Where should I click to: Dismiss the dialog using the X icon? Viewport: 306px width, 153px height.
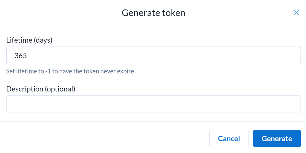296,13
